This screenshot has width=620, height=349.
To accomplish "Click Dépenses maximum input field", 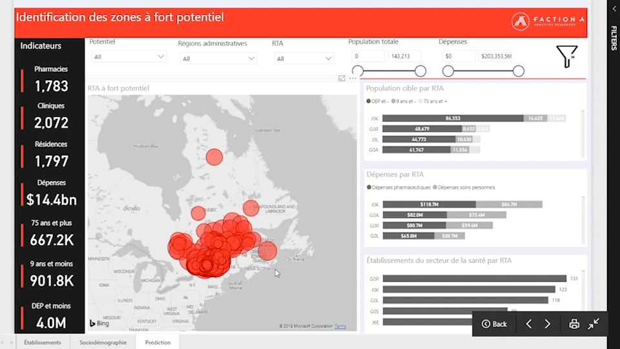I will point(495,56).
